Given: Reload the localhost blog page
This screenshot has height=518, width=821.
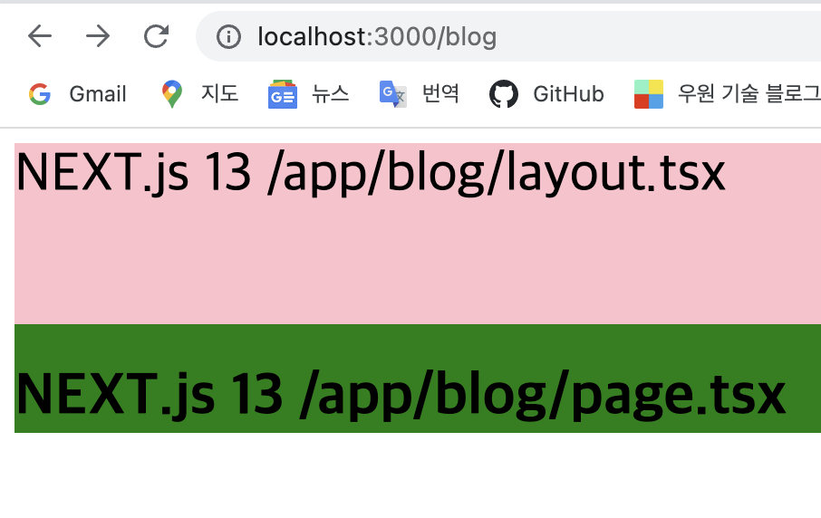Looking at the screenshot, I should point(156,36).
